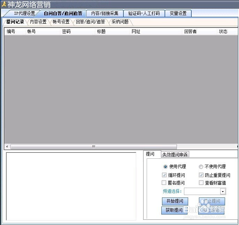Click the 频道选择 combo box field

pos(205,192)
